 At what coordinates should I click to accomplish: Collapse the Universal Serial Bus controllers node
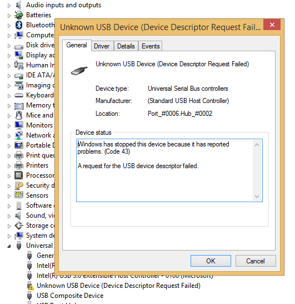(x=9, y=247)
